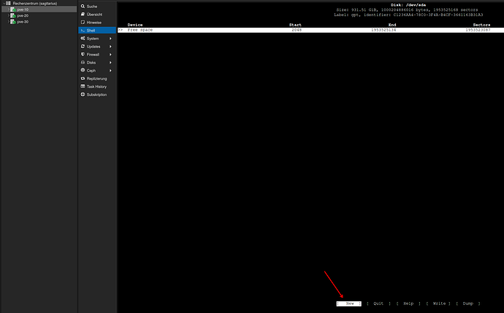
Task: Click the Rechenzentrum datacenter icon
Action: click(8, 3)
